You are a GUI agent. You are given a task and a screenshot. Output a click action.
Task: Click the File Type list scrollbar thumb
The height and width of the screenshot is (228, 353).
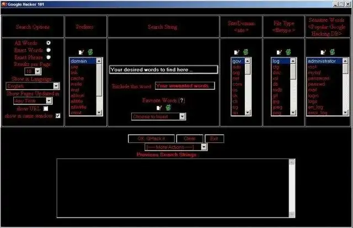pos(293,71)
